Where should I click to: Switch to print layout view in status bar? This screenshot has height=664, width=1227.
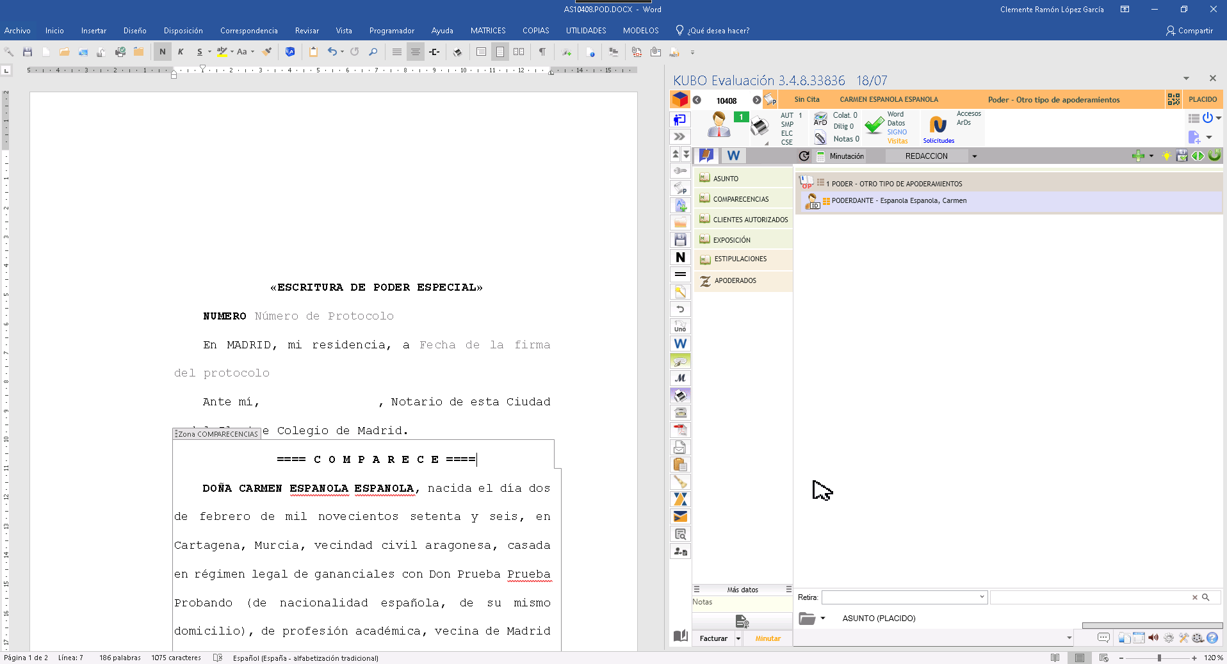(x=1080, y=658)
